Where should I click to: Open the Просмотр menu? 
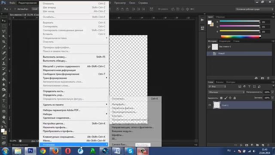[x=120, y=3]
